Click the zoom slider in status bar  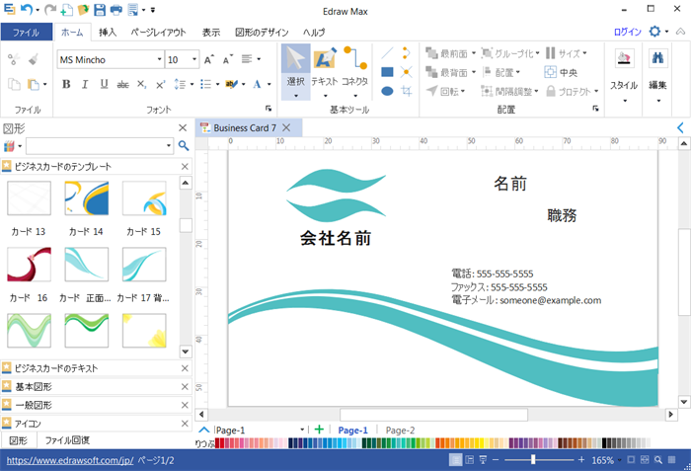coord(533,460)
